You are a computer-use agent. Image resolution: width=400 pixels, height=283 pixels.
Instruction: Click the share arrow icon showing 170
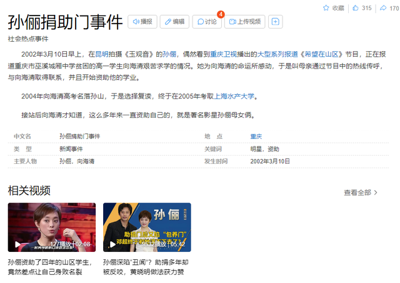pos(383,8)
